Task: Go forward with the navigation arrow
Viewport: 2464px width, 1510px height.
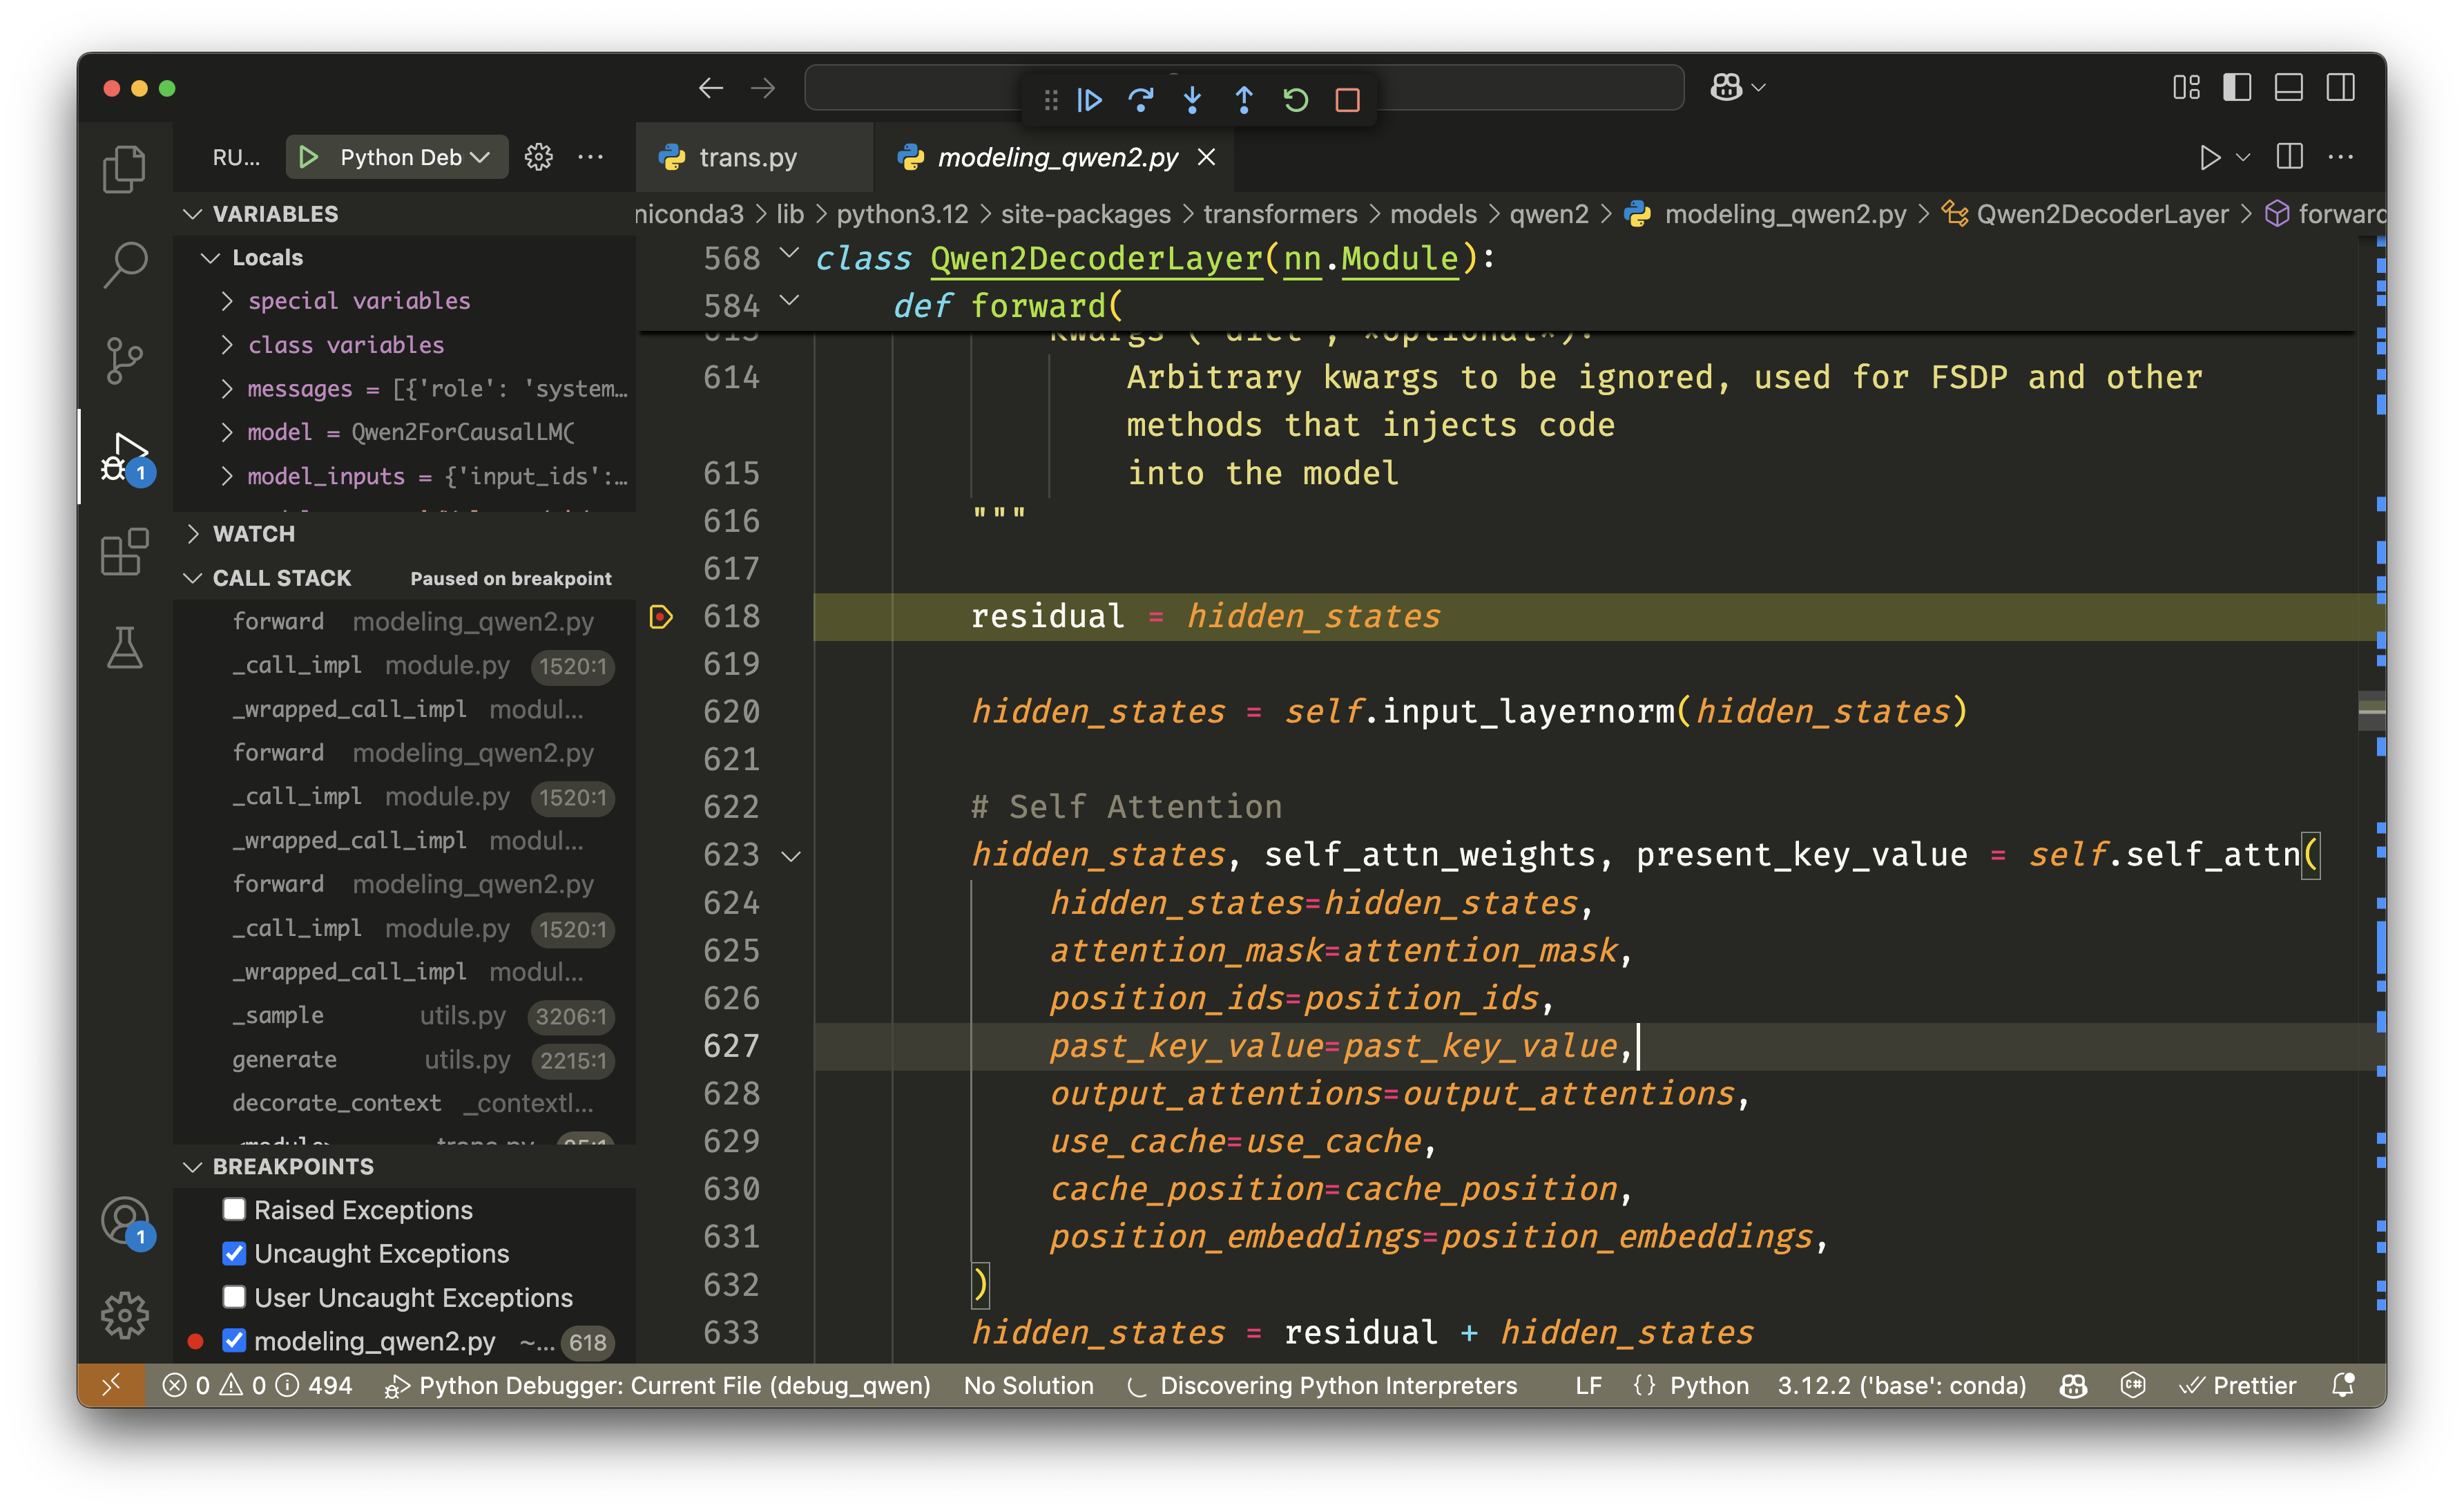Action: point(763,88)
